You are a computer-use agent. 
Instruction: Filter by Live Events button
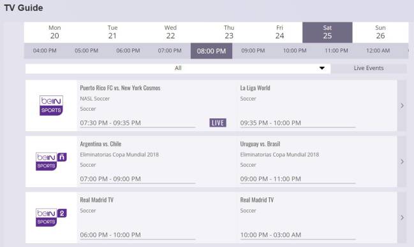[x=369, y=68]
